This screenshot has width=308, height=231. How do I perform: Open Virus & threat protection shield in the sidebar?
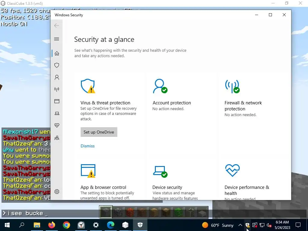[x=57, y=65]
